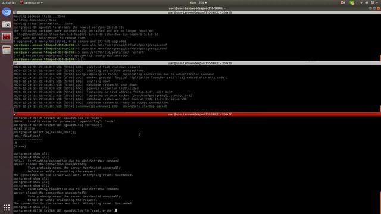The height and width of the screenshot is (214, 381).
Task: Open the Activities overview
Action: tap(9, 2)
